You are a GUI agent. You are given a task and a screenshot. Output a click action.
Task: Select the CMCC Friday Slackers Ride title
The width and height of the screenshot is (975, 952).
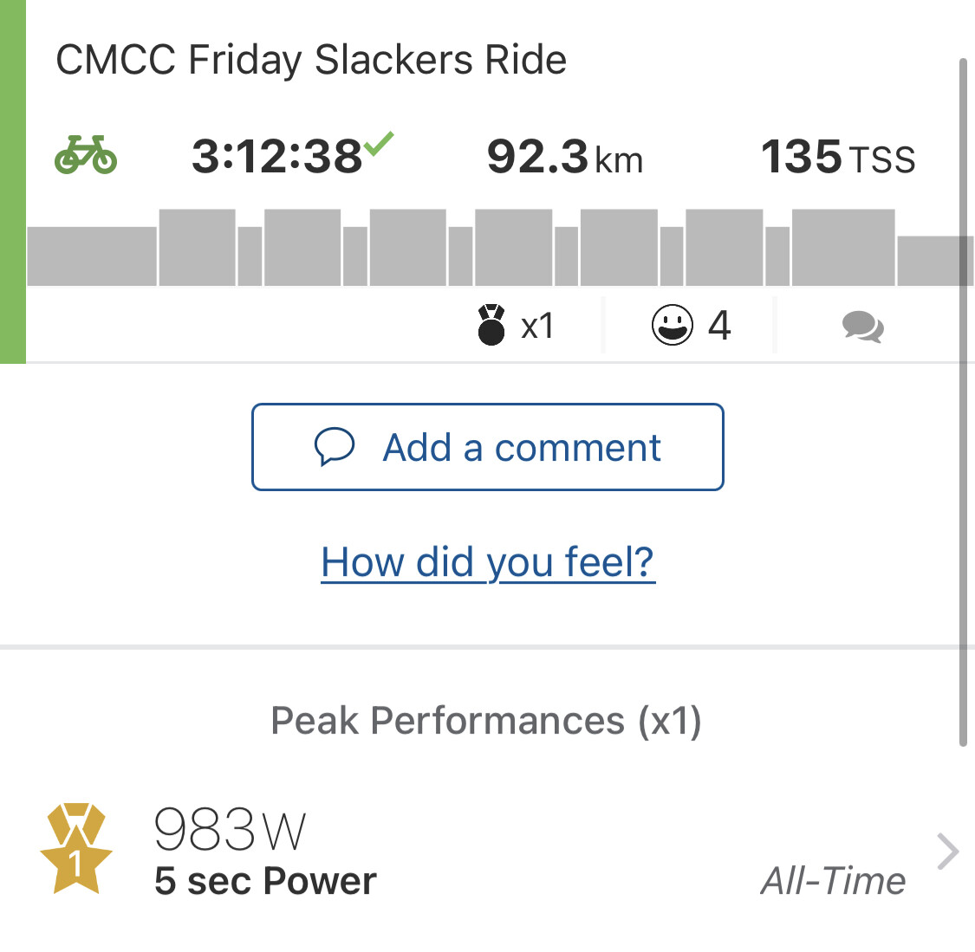coord(311,60)
